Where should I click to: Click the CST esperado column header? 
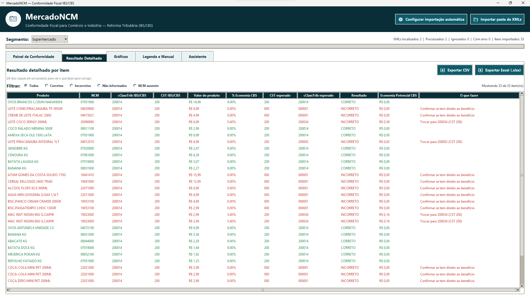point(280,95)
